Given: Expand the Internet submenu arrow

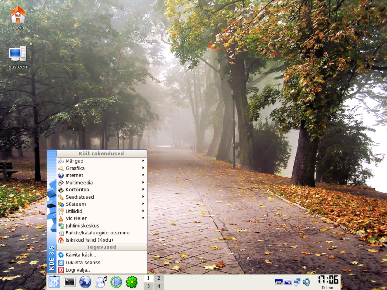Looking at the screenshot, I should coord(143,175).
